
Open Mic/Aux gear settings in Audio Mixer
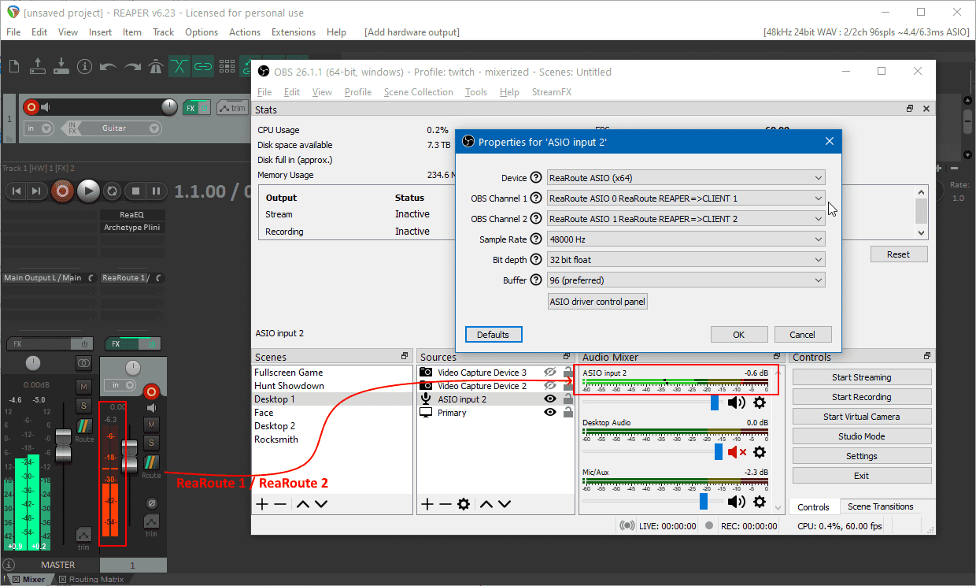pos(760,502)
